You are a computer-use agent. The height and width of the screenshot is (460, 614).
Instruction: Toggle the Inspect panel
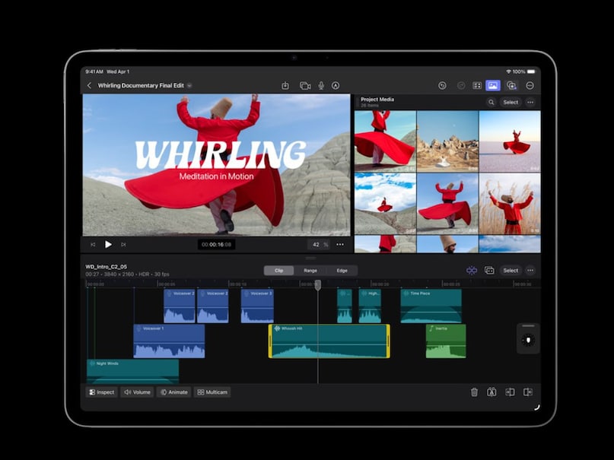point(101,392)
